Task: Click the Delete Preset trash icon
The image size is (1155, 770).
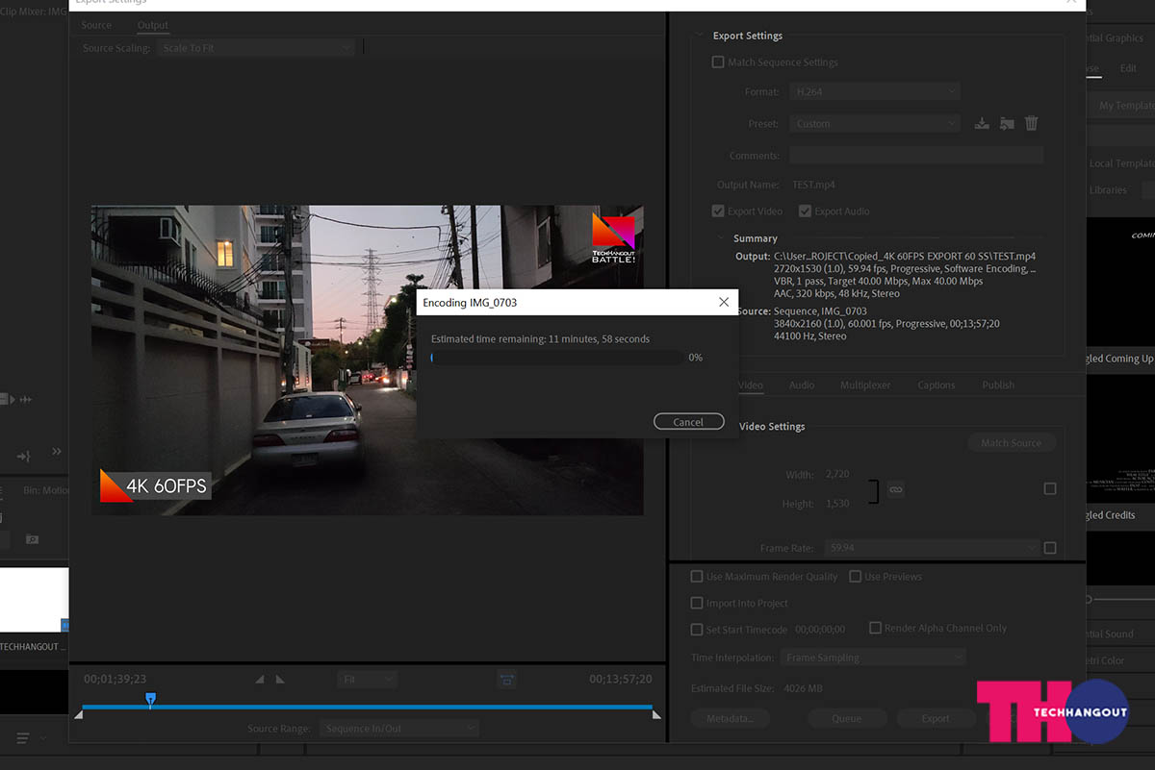Action: 1031,123
